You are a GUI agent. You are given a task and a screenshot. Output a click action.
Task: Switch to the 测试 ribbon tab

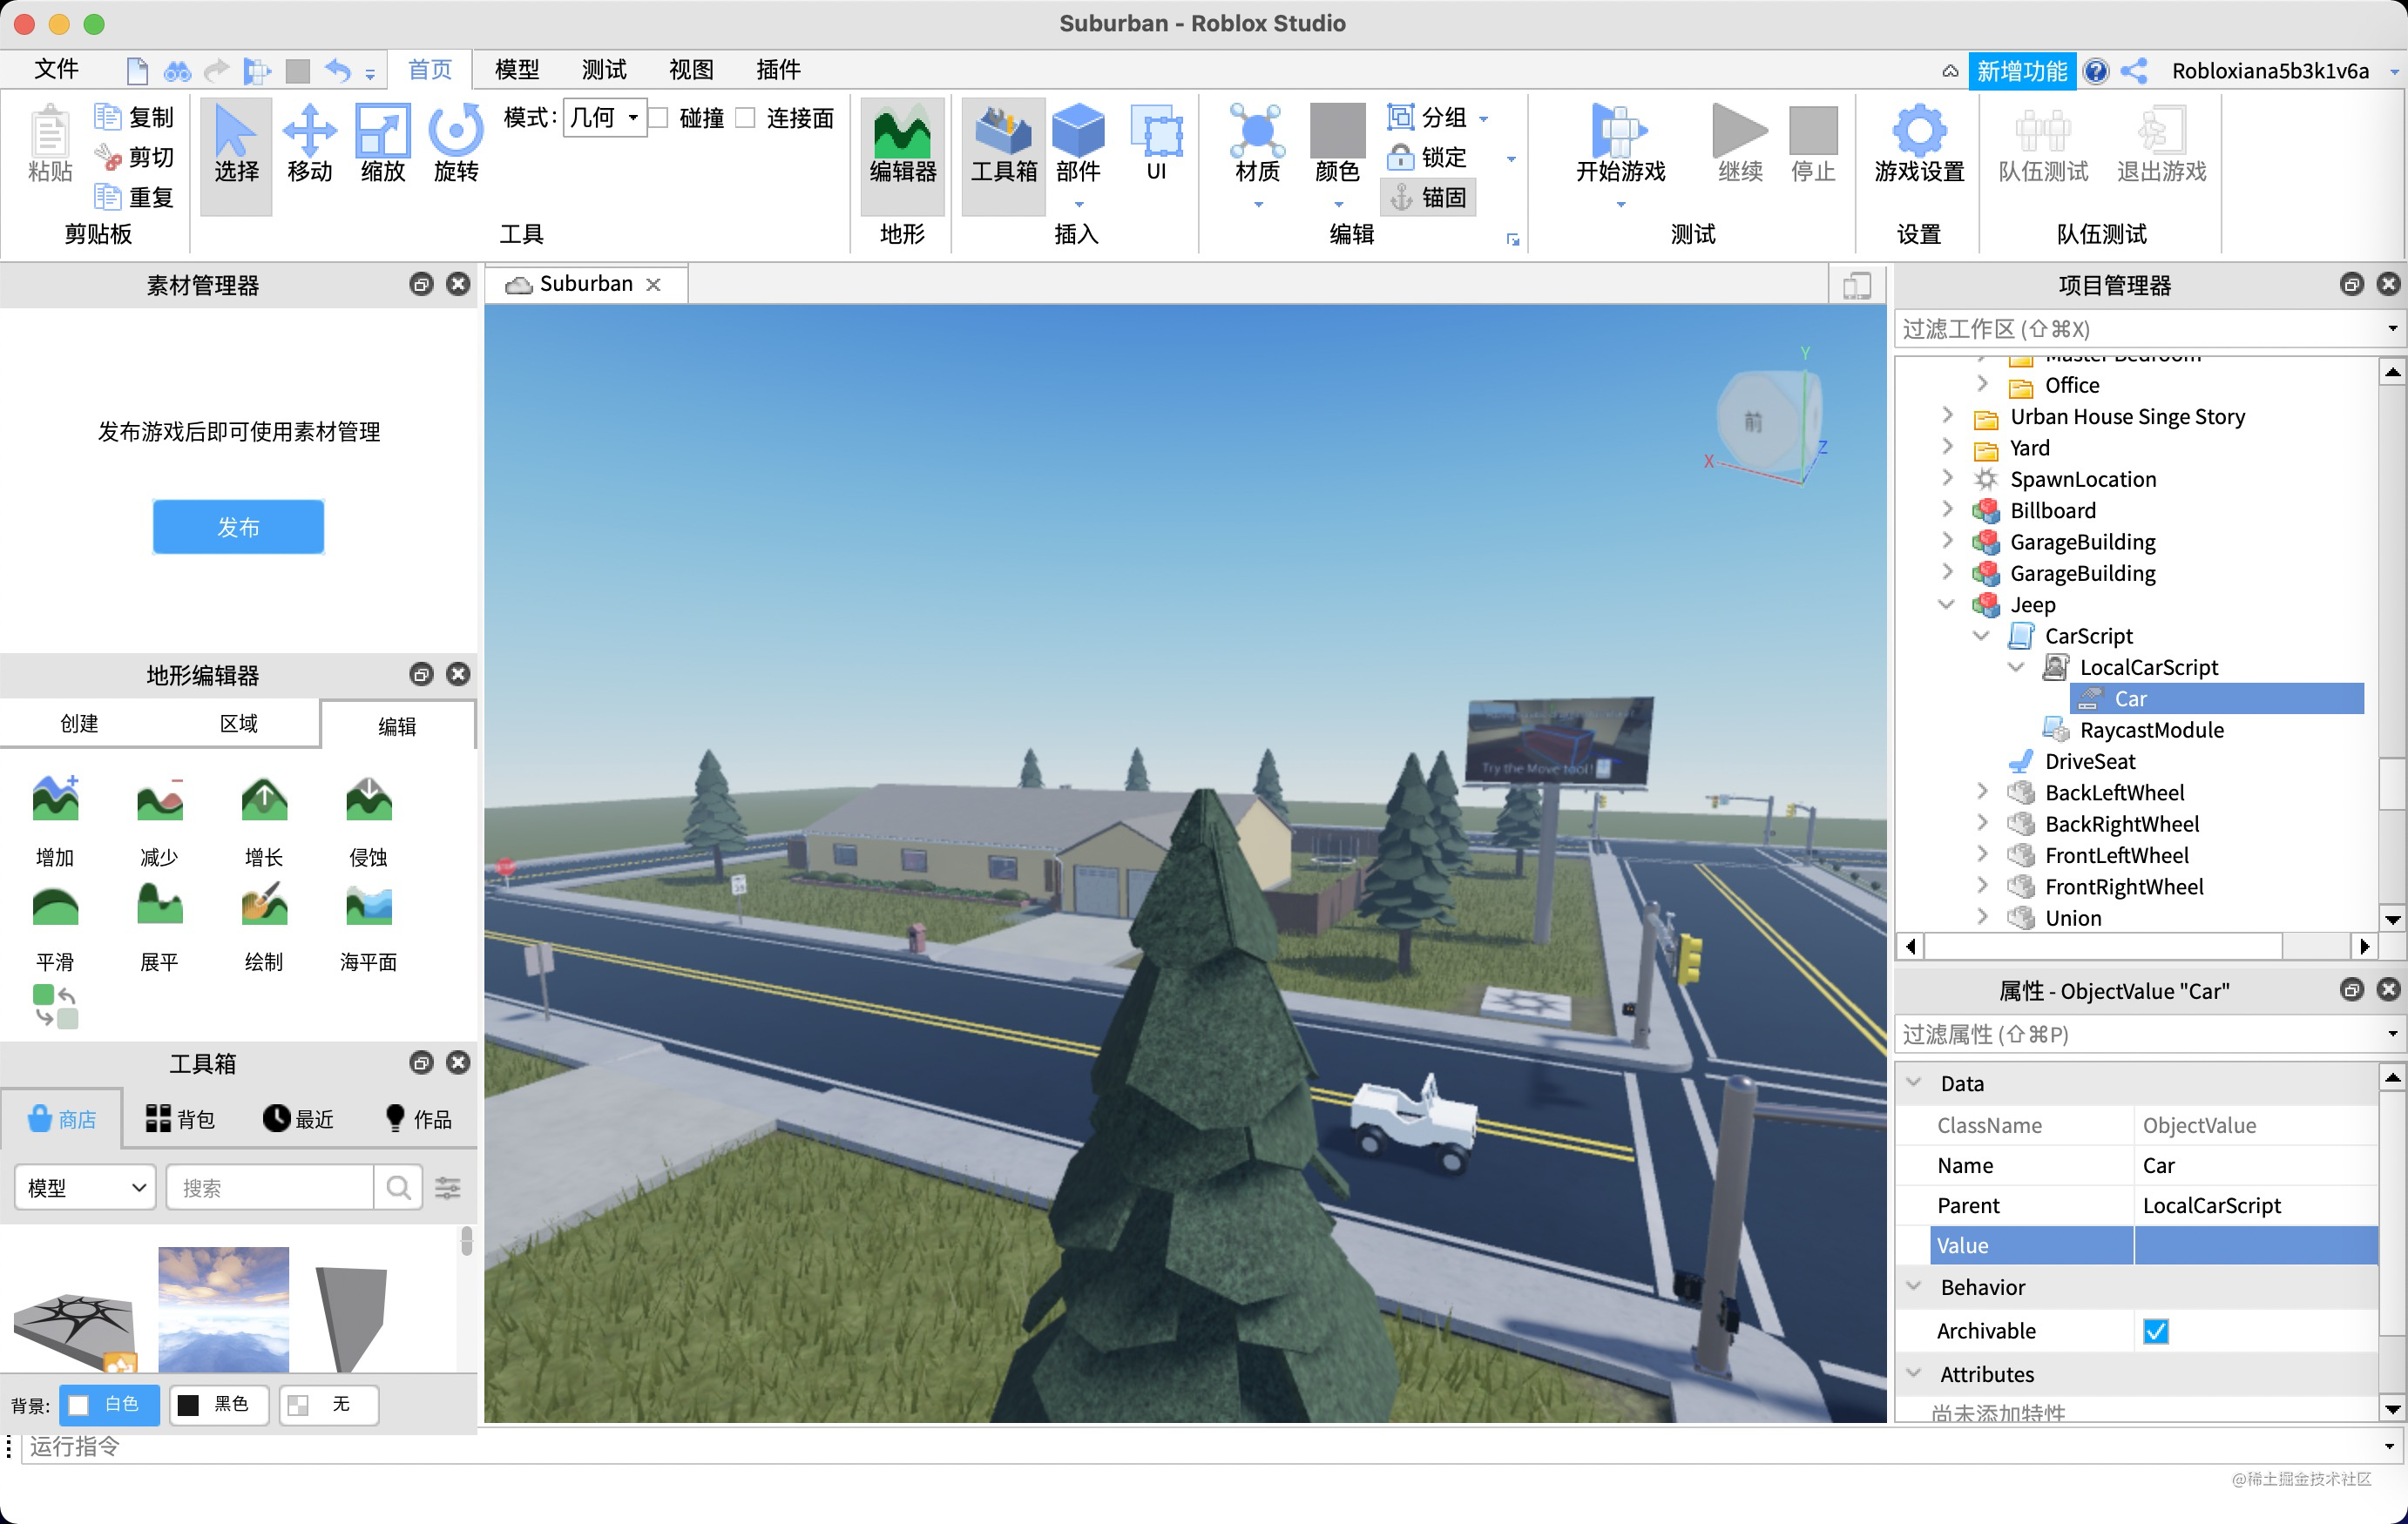603,69
